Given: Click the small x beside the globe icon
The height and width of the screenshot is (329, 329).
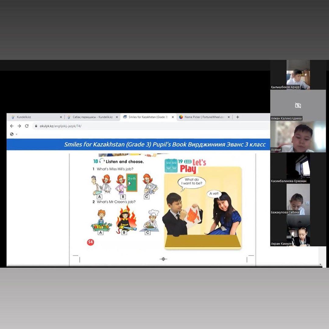Looking at the screenshot, I should click(x=16, y=134).
